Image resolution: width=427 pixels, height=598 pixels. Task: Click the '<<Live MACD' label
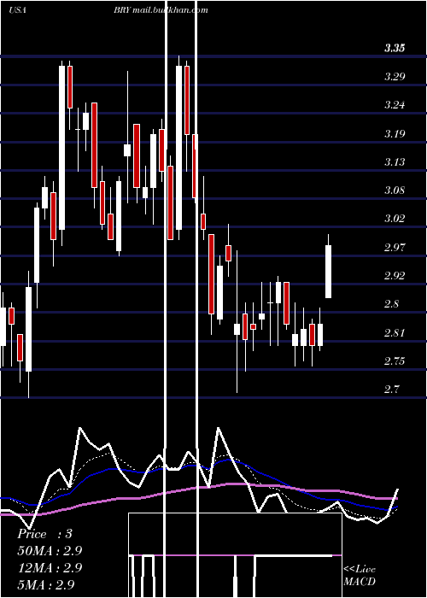(x=360, y=576)
